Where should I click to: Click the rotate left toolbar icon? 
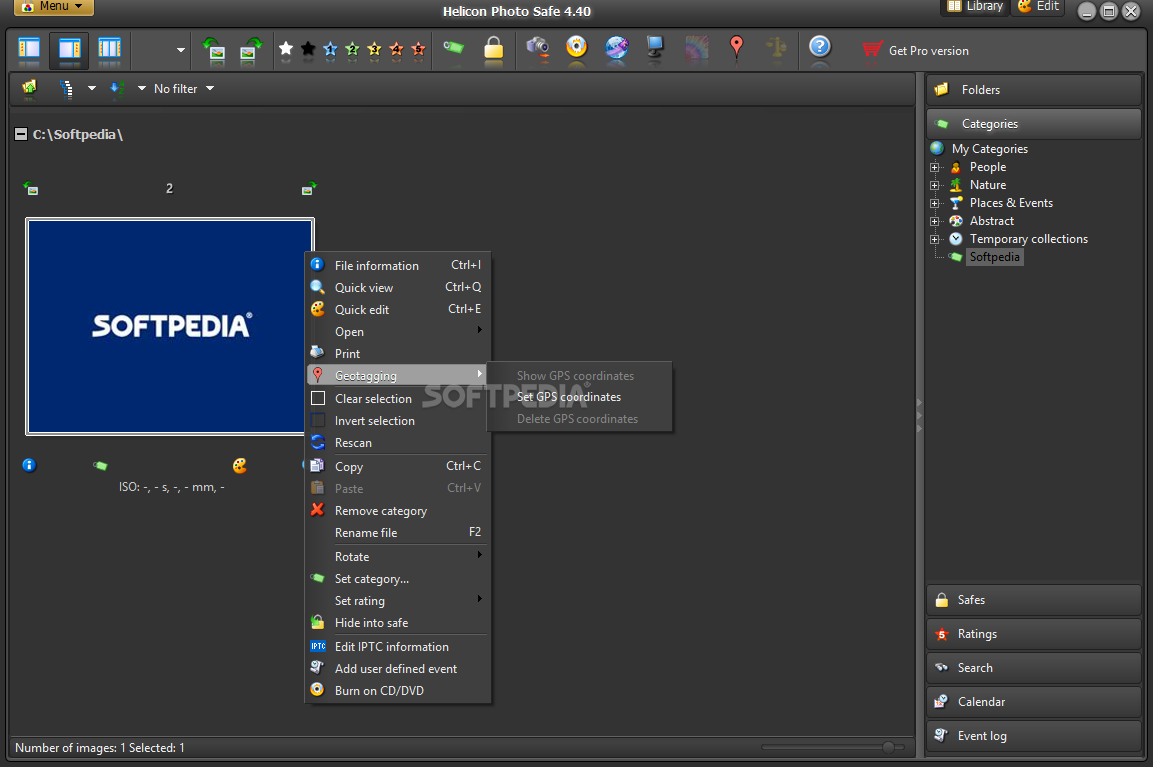214,49
